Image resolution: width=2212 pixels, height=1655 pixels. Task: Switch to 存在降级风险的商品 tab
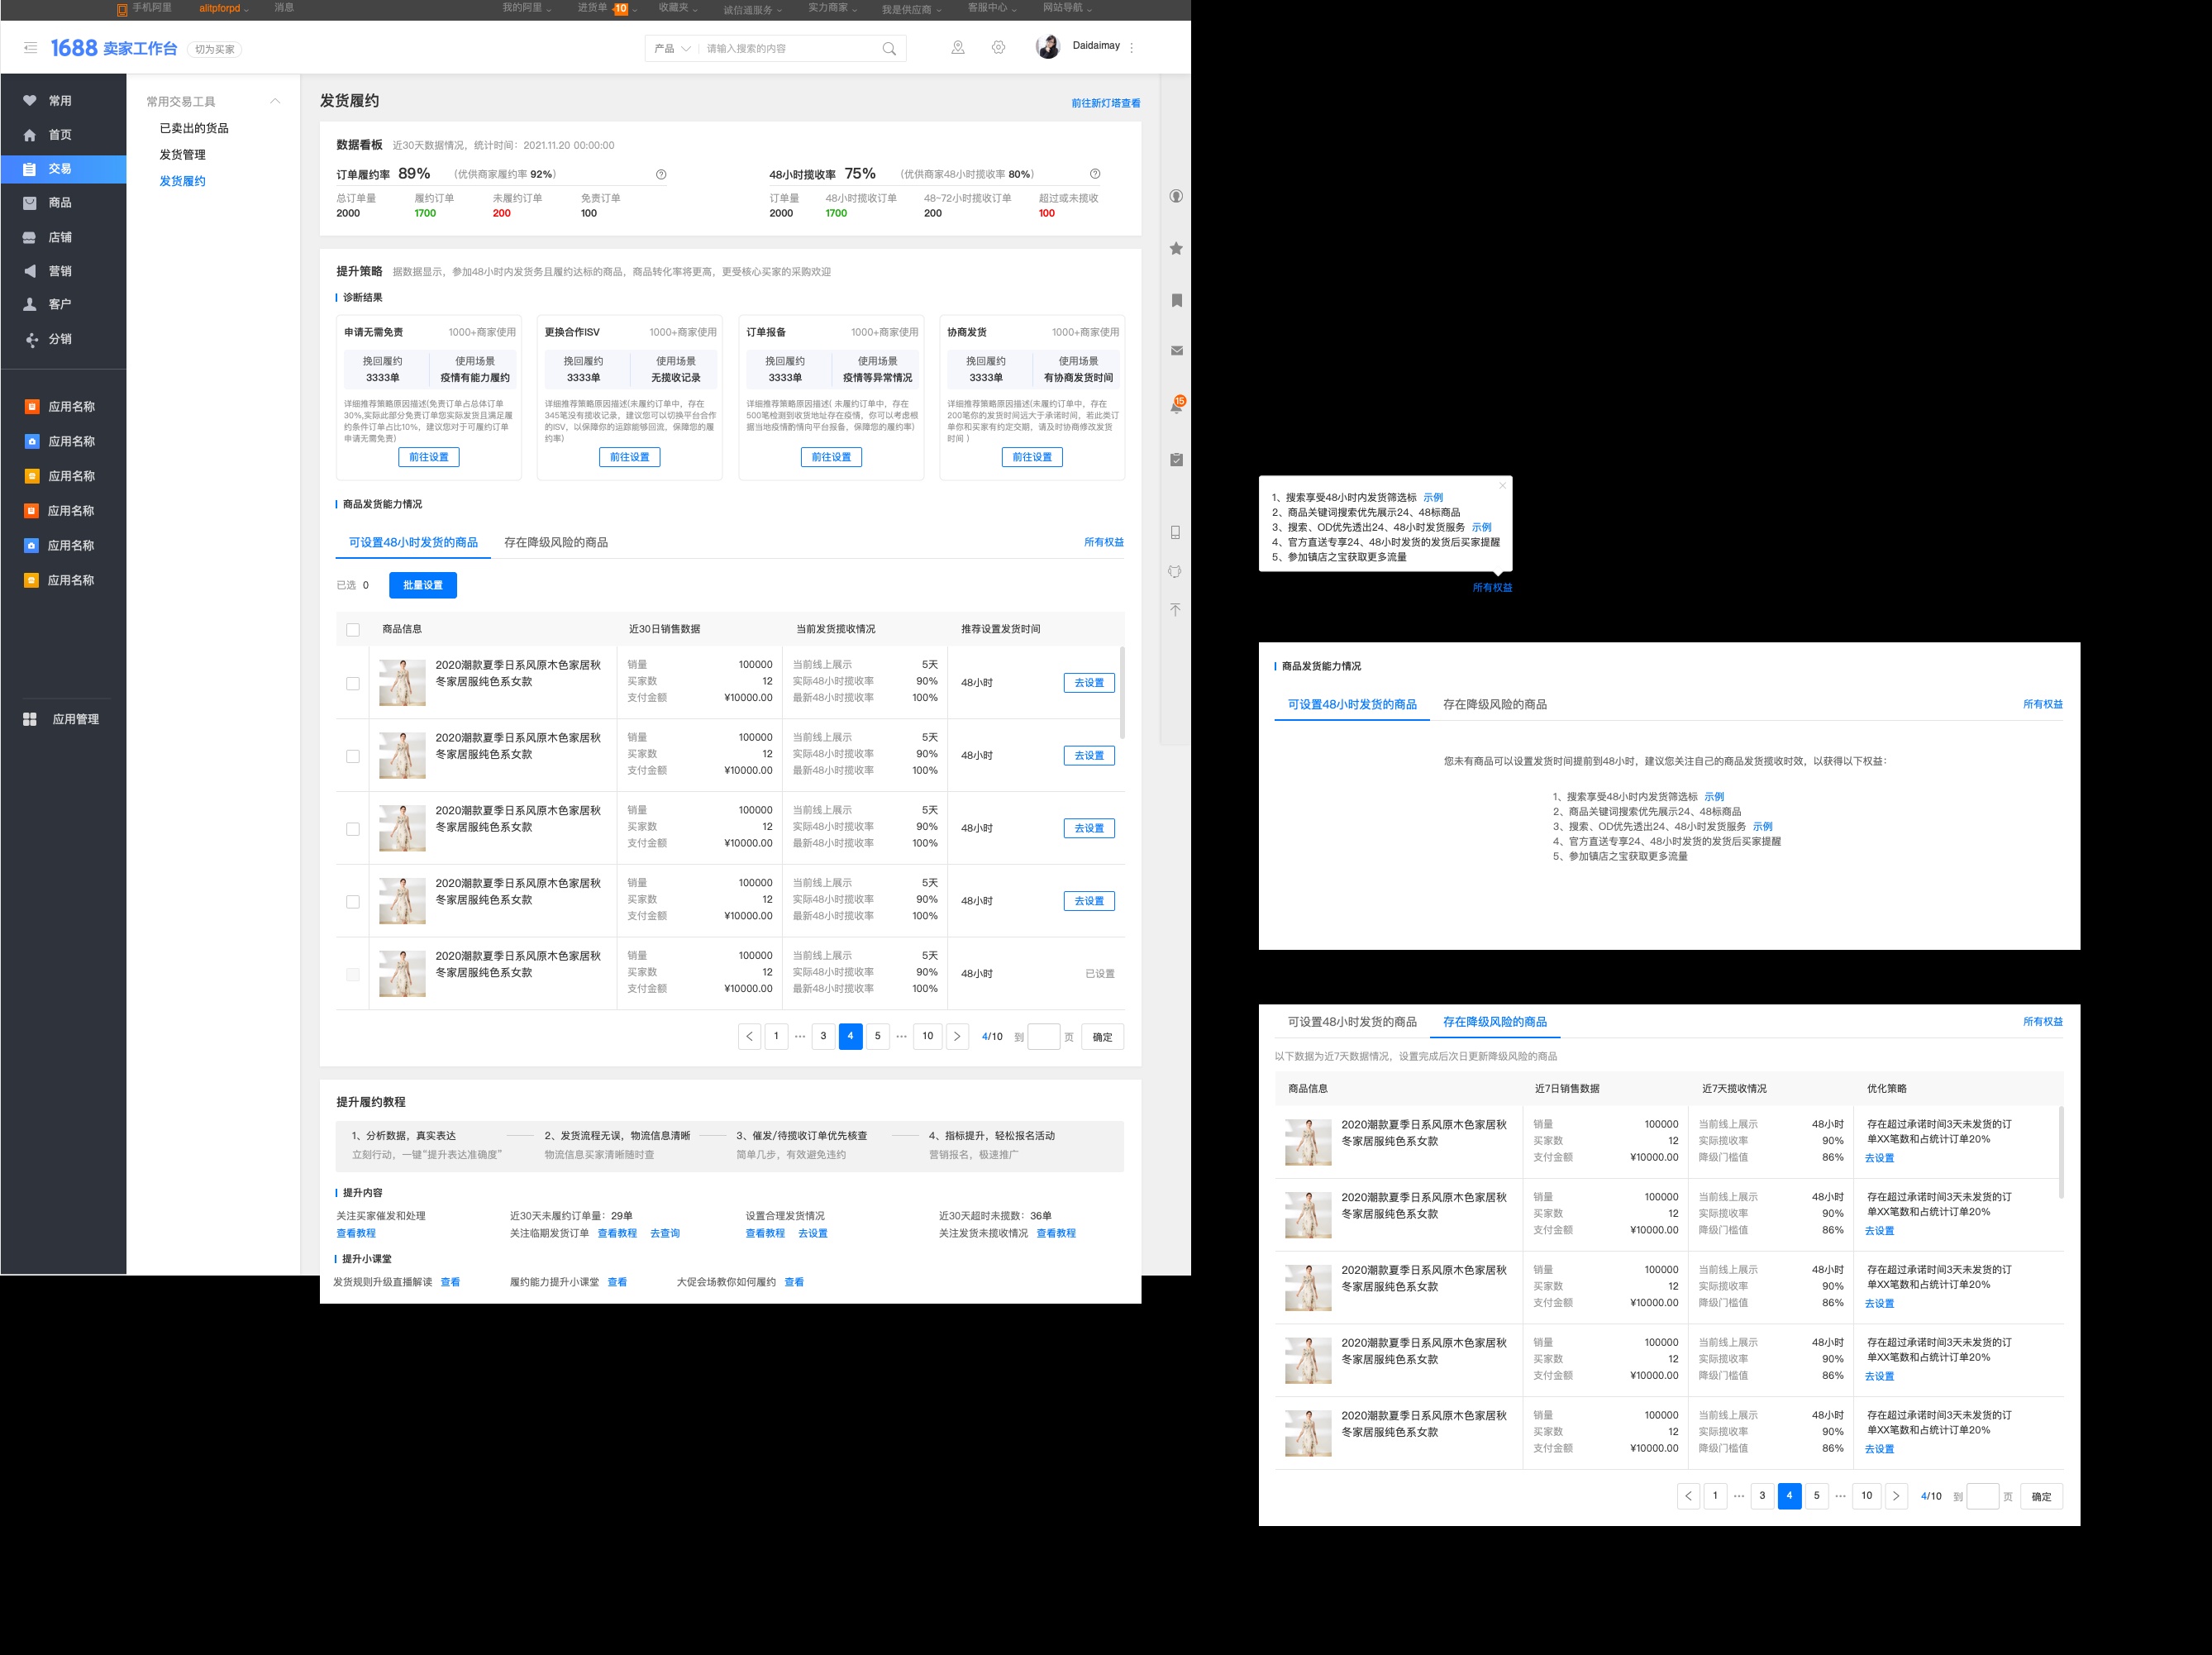[x=556, y=542]
